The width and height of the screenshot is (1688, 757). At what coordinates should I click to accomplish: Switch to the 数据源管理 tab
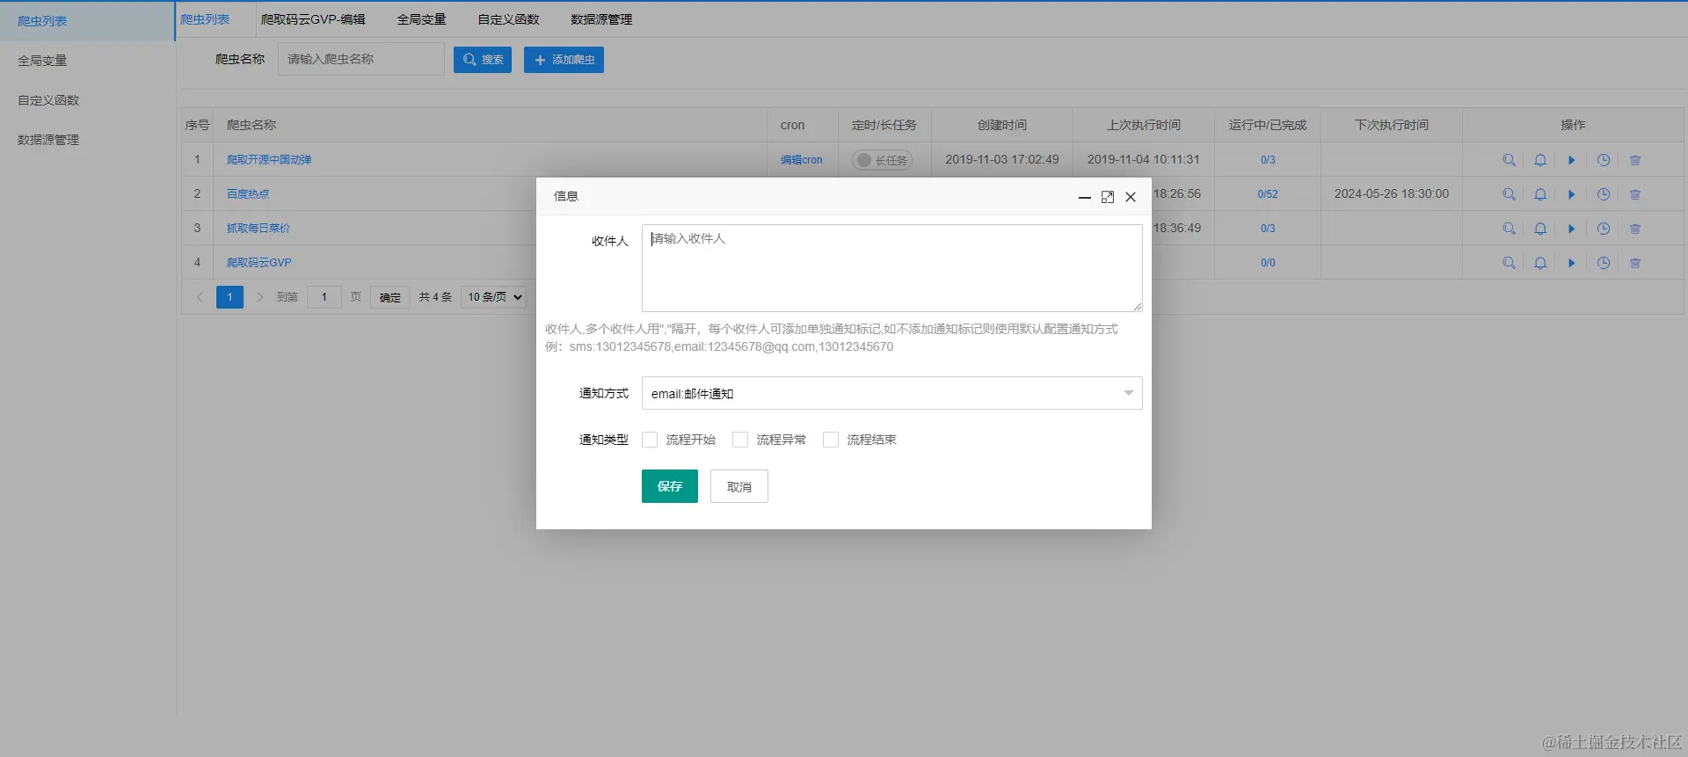(601, 19)
